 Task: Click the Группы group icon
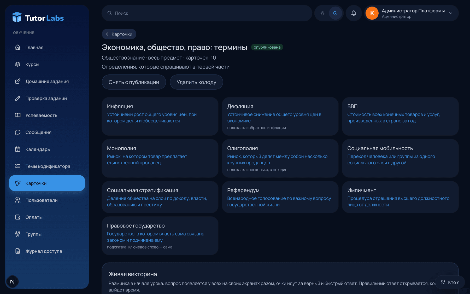pyautogui.click(x=17, y=234)
